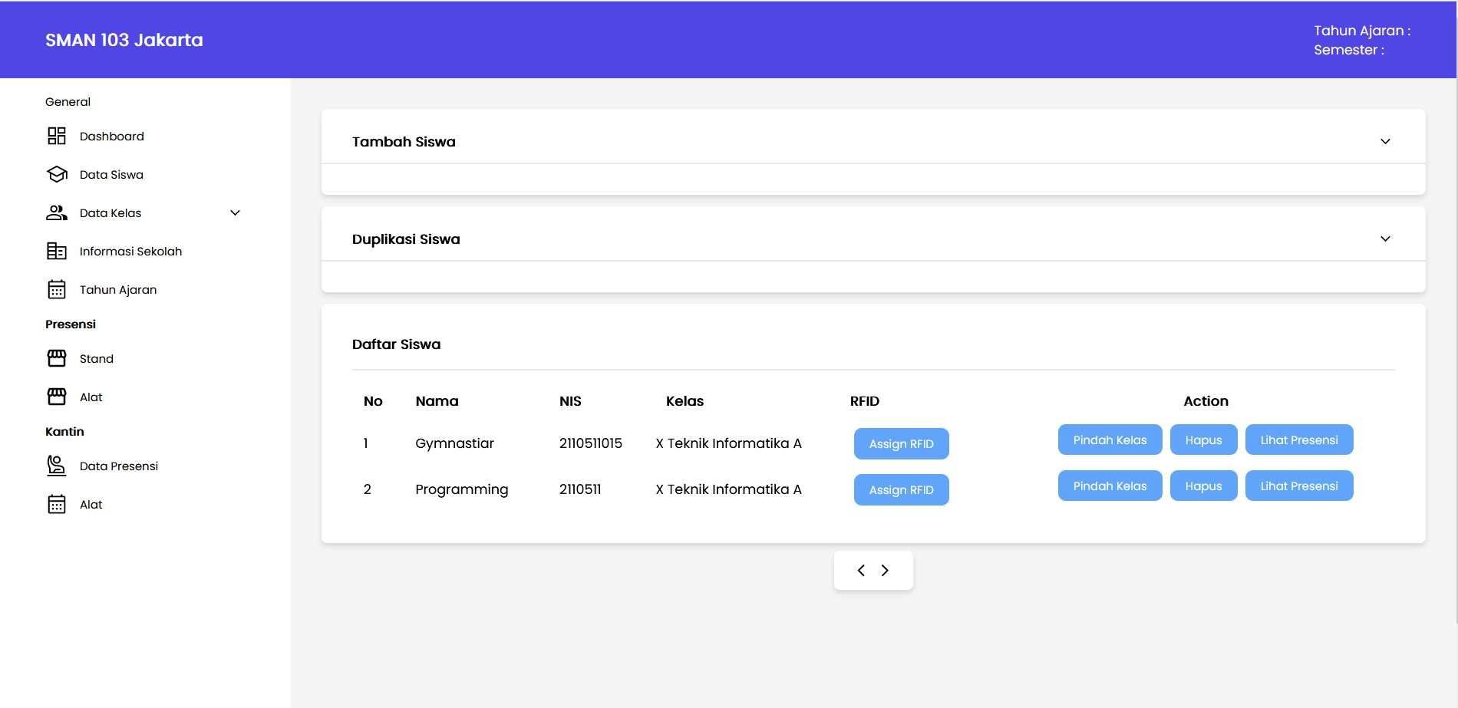Click Gymnastiar's X Teknik Informatika A cell
The width and height of the screenshot is (1458, 708).
(729, 443)
